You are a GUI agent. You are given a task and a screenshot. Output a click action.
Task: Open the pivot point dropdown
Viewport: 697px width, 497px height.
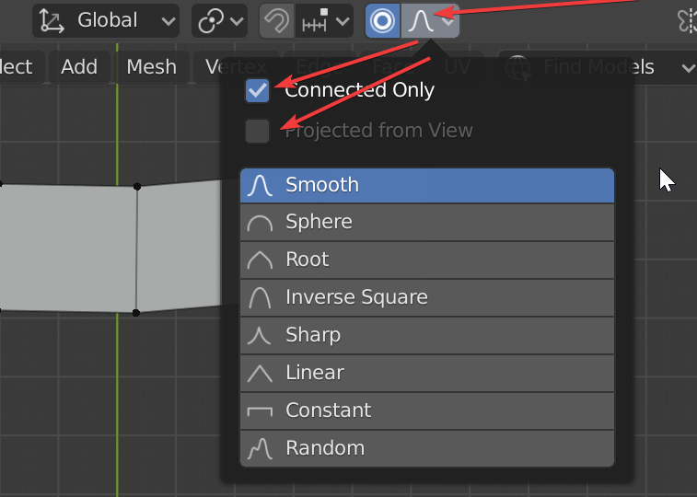tap(219, 21)
